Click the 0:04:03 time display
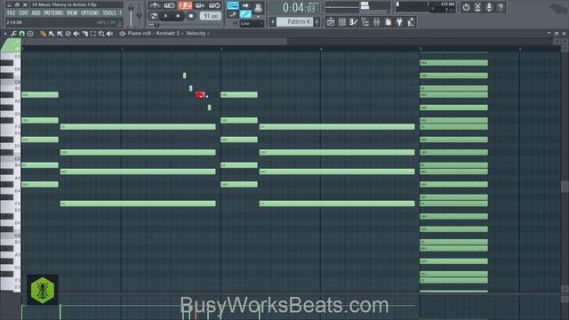569x320 pixels. tap(294, 7)
